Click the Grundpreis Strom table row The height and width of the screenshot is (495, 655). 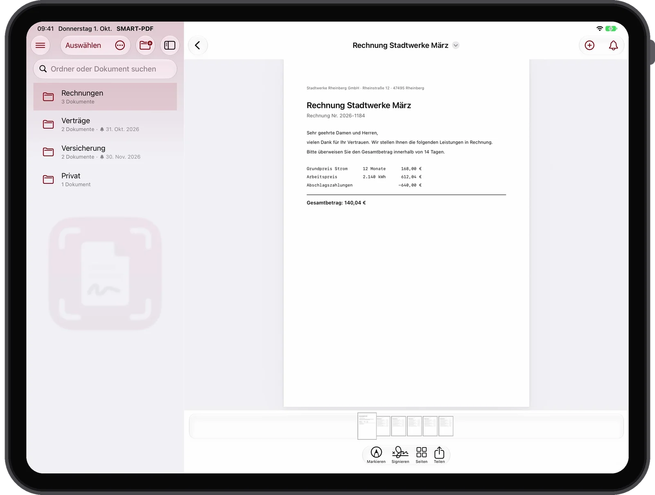point(364,169)
